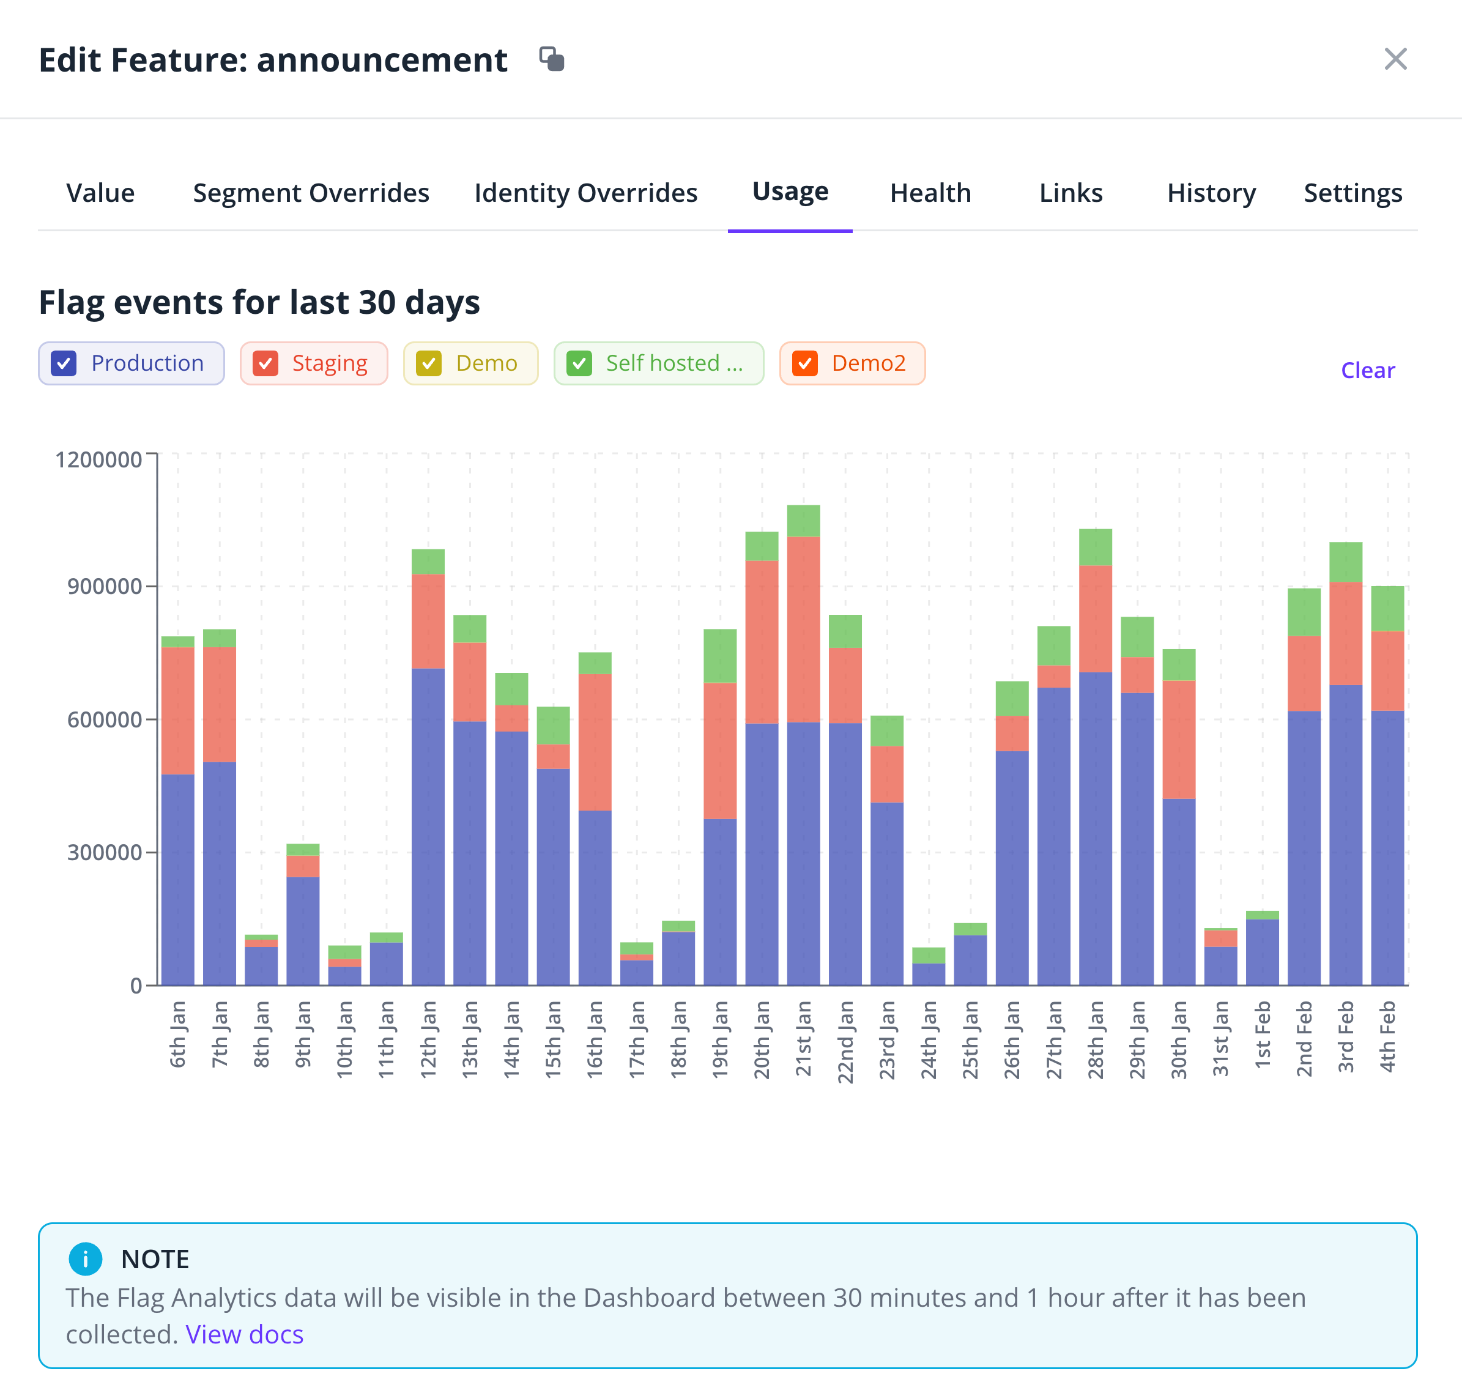The width and height of the screenshot is (1462, 1393).
Task: Disable the Self hosted environment filter
Action: tap(579, 363)
